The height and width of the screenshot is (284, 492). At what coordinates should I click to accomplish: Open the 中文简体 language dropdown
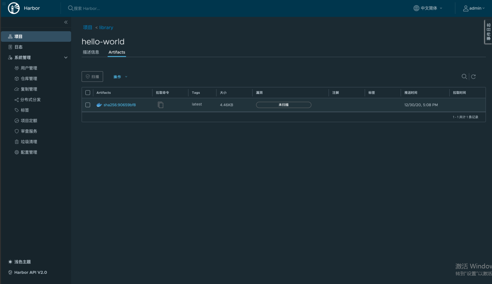click(428, 8)
